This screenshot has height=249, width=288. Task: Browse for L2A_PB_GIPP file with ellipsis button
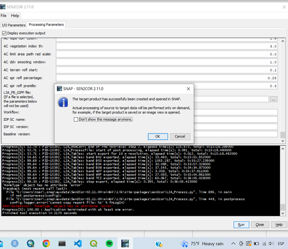click(273, 99)
